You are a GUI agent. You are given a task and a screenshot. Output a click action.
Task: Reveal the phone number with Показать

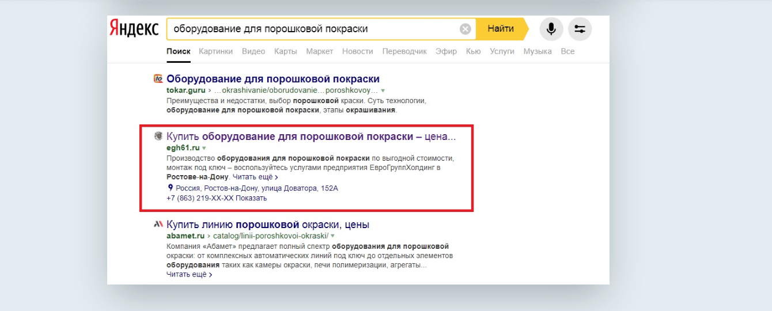[x=251, y=198]
